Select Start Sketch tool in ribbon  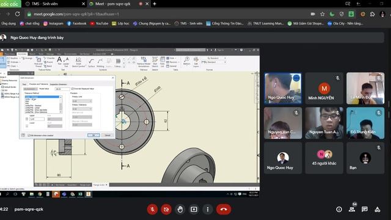point(155,62)
